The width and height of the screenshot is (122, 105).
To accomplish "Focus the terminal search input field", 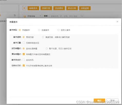I will (65, 16).
